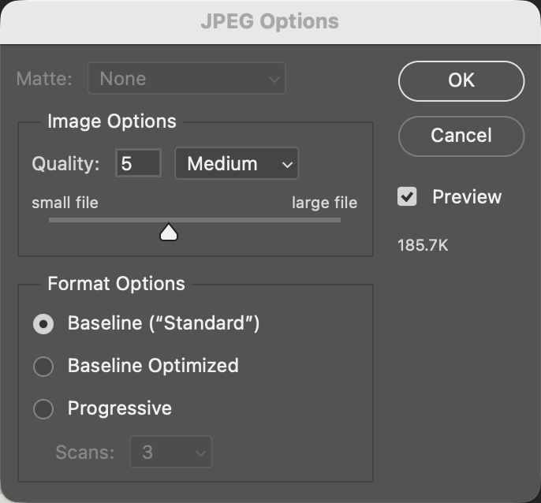Click the JPEG Options title bar text

point(270,21)
